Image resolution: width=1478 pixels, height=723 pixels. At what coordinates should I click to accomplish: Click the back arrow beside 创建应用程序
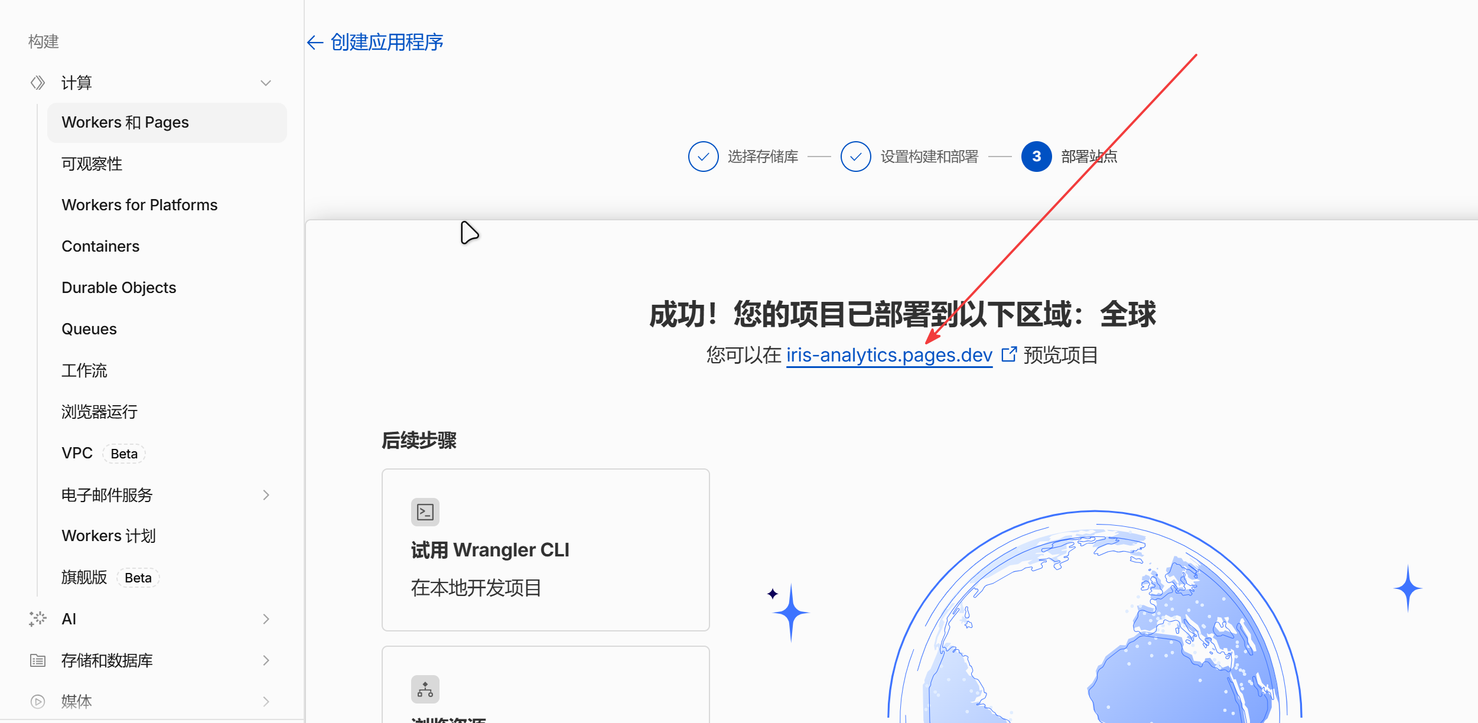pyautogui.click(x=315, y=43)
